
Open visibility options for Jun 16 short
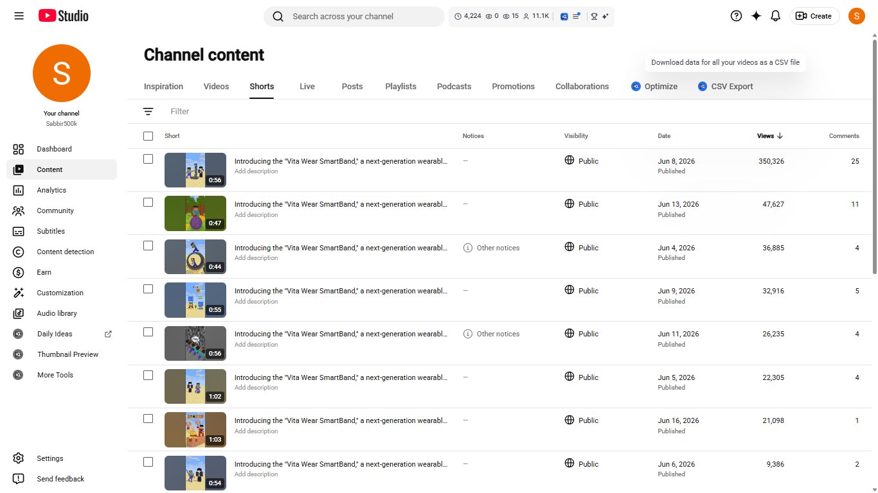pos(582,420)
